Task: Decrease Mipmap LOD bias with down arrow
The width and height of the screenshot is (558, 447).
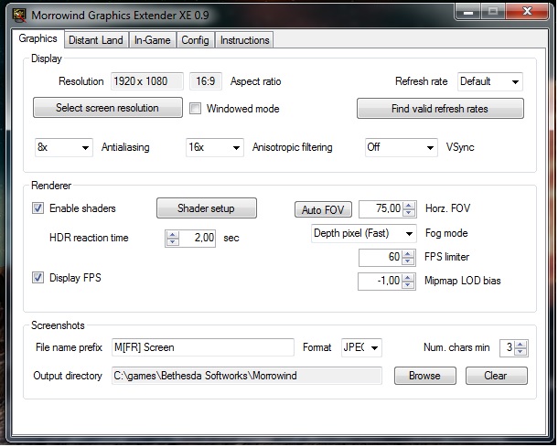Action: tap(408, 285)
